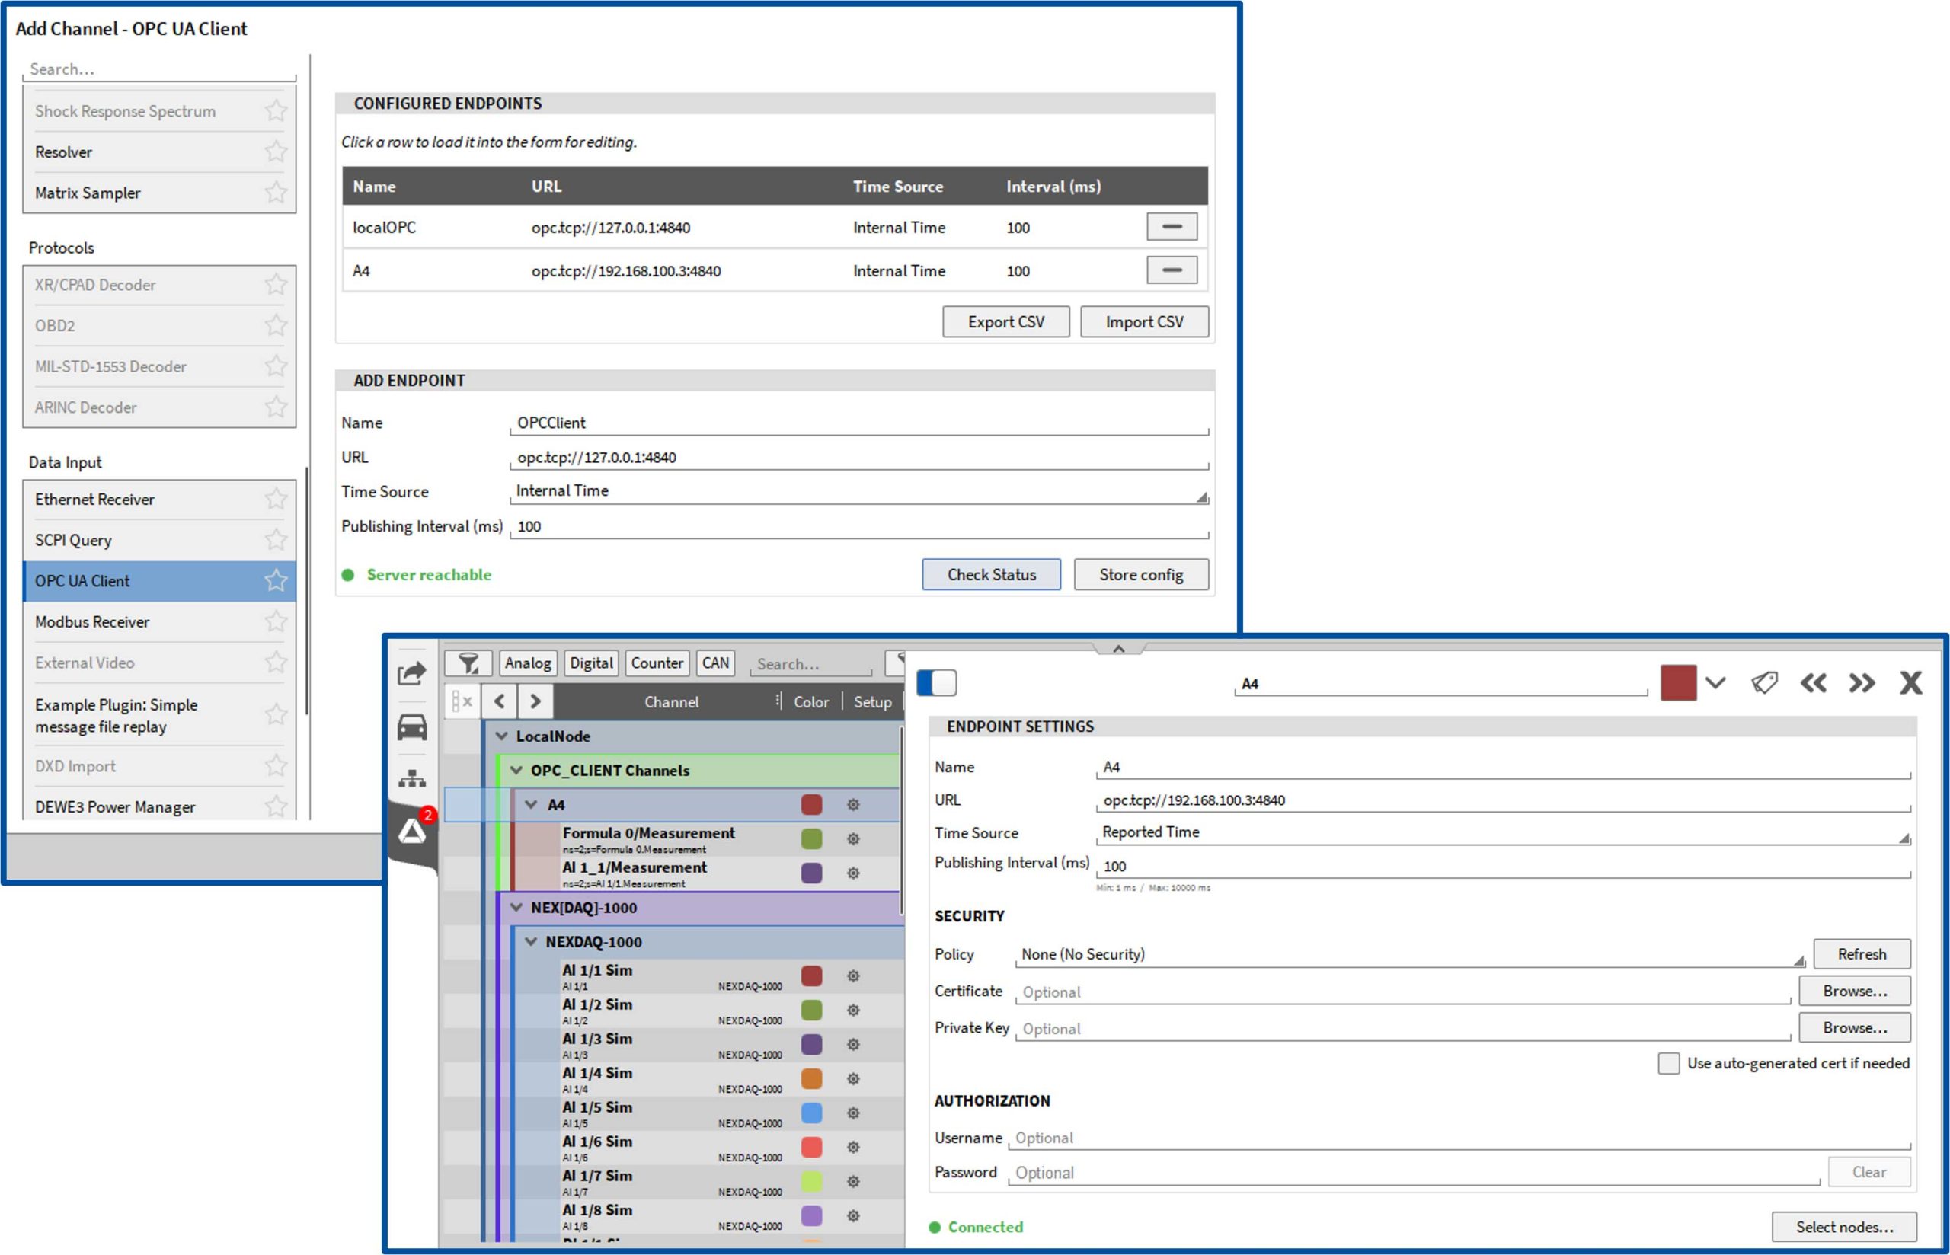Go to previous column set arrow
This screenshot has height=1255, width=1950.
(x=500, y=701)
